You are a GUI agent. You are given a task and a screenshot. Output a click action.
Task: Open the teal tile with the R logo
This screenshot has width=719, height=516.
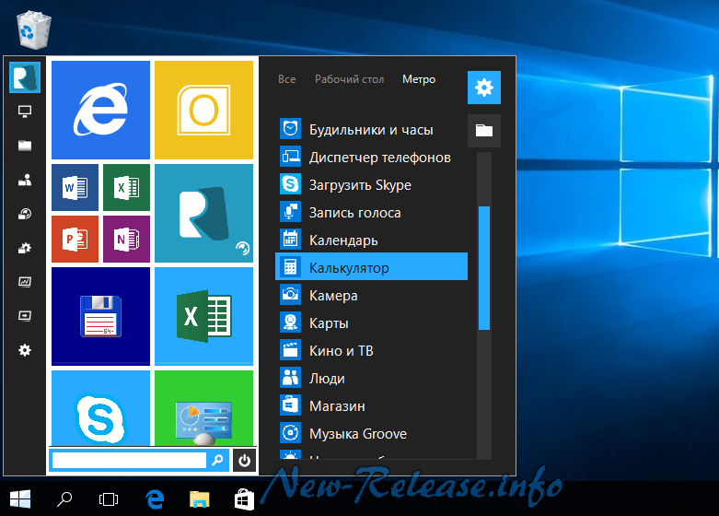coord(203,214)
